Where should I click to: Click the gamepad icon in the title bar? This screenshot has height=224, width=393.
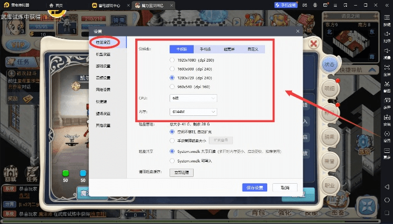pyautogui.click(x=305, y=5)
